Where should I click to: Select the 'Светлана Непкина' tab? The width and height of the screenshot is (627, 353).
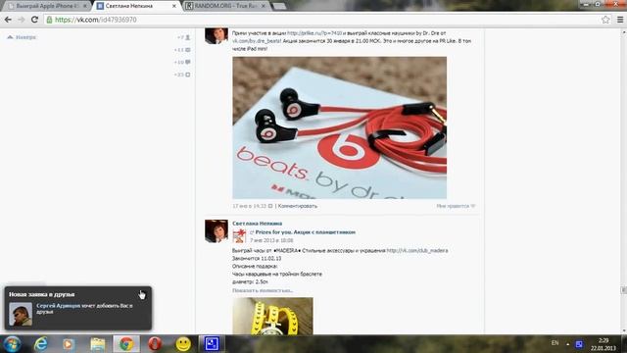pyautogui.click(x=136, y=6)
